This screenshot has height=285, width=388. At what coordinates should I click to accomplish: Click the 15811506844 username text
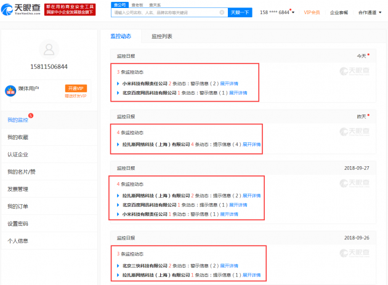pyautogui.click(x=49, y=66)
